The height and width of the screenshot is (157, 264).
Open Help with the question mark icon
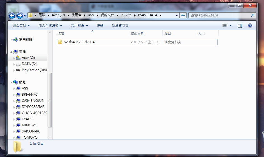pyautogui.click(x=250, y=26)
